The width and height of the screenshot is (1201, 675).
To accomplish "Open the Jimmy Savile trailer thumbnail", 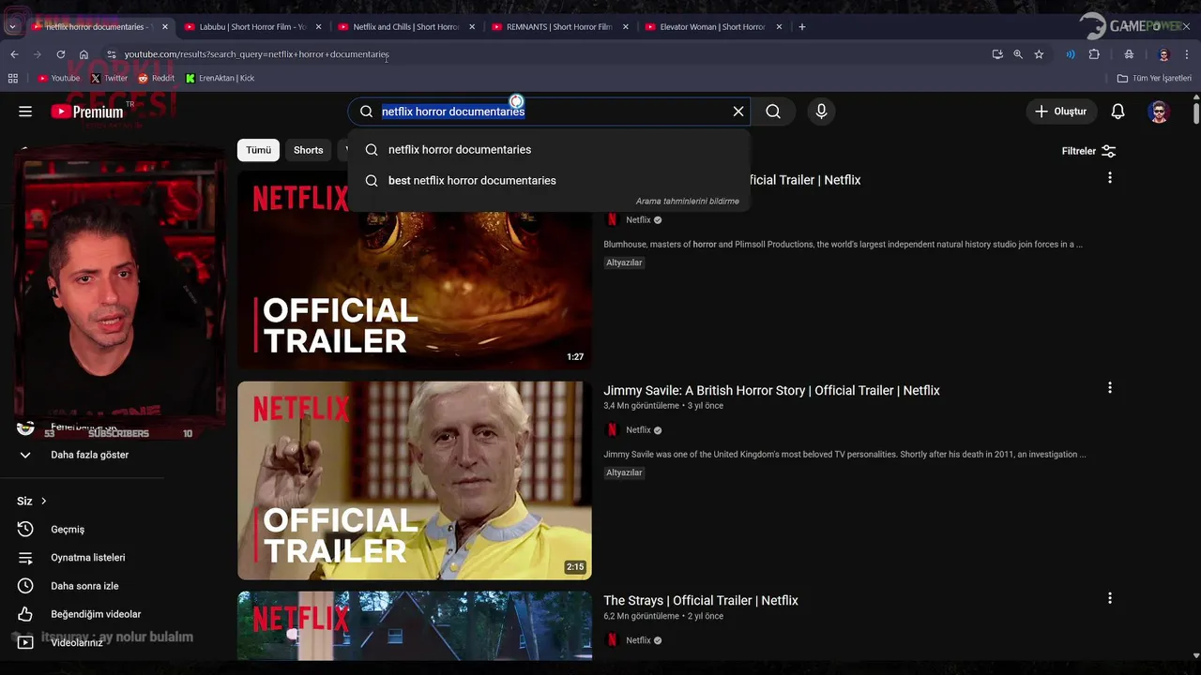I will tap(414, 480).
